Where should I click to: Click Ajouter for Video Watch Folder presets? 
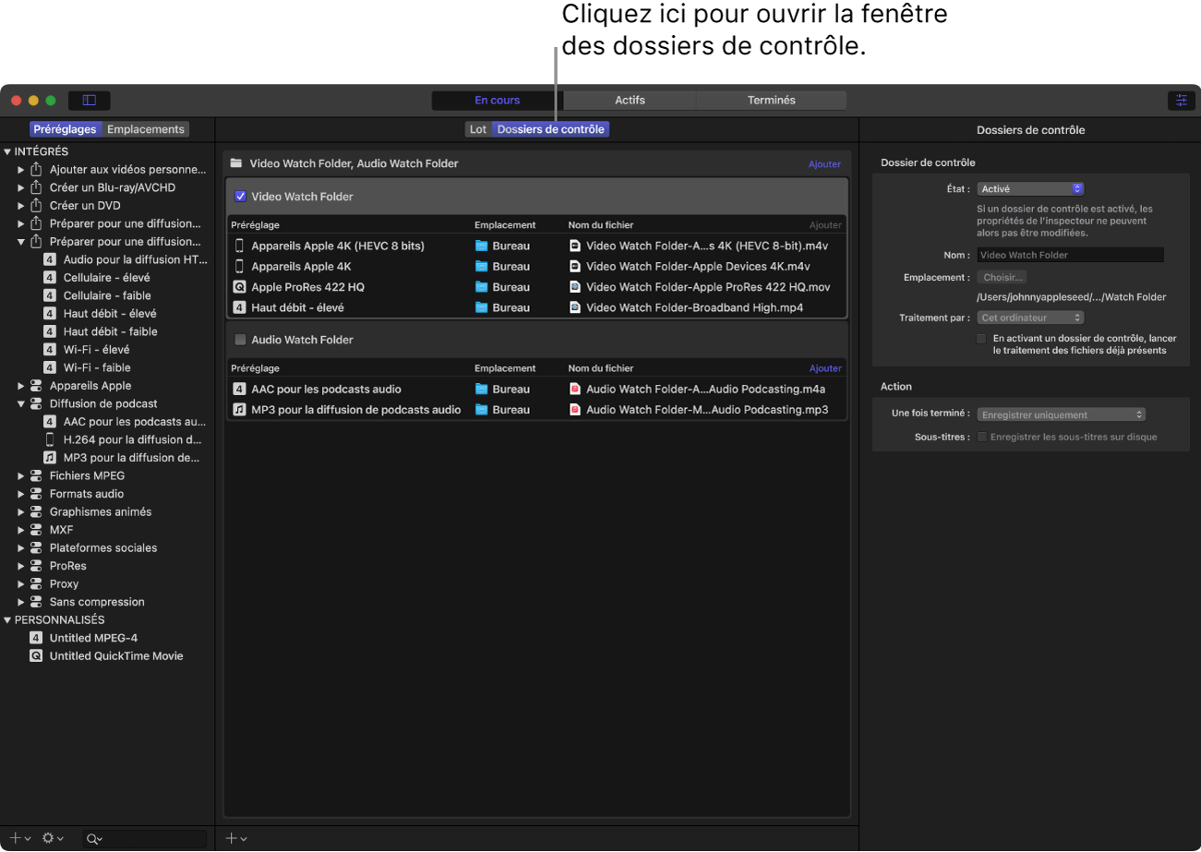[824, 224]
